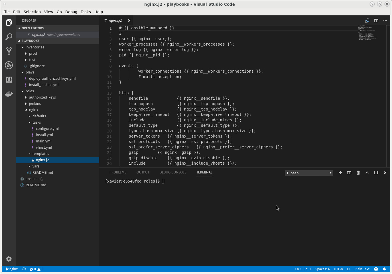Click the nginx git branch in status bar
The height and width of the screenshot is (274, 392).
(12, 269)
